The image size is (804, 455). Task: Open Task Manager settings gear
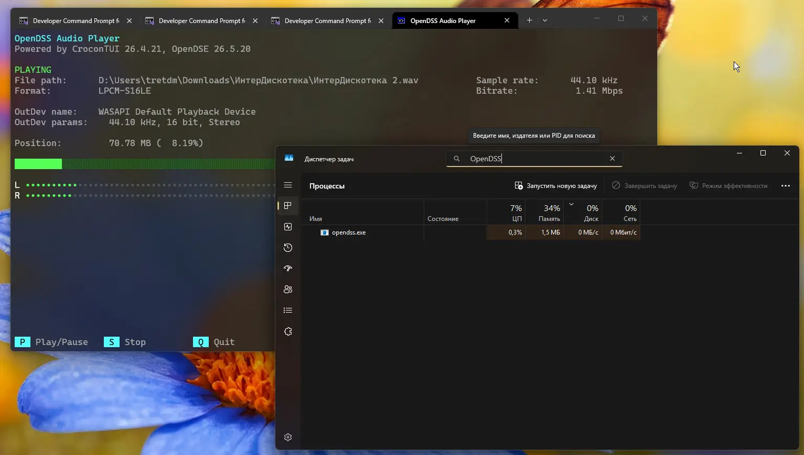coord(288,437)
